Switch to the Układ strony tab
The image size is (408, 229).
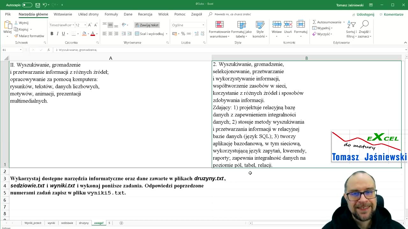pos(88,14)
